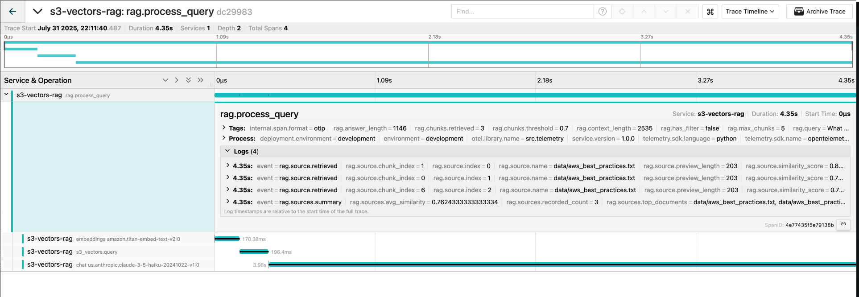Click the trace ID dc29983 text
The height and width of the screenshot is (297, 859).
pyautogui.click(x=234, y=12)
